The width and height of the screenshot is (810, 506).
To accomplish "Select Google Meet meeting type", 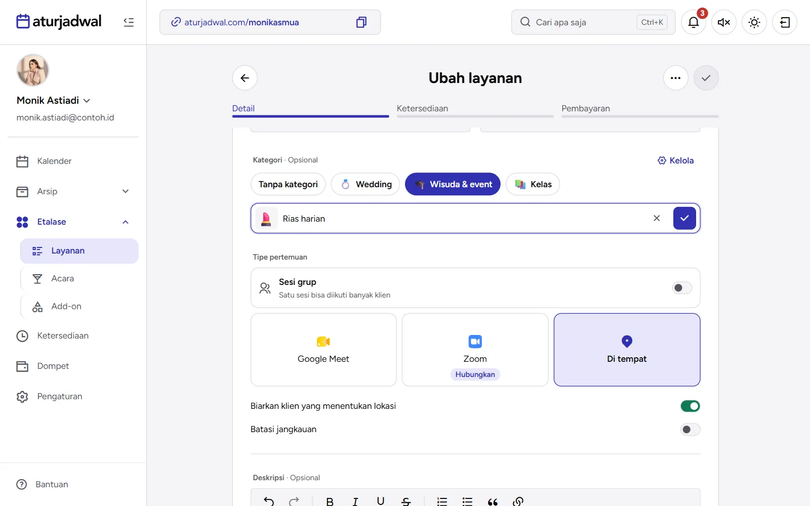I will (323, 350).
